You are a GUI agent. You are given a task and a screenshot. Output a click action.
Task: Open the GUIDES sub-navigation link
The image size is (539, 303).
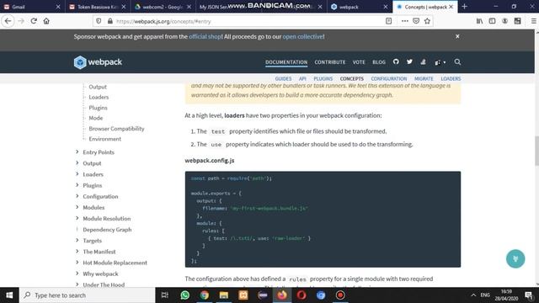pos(283,78)
